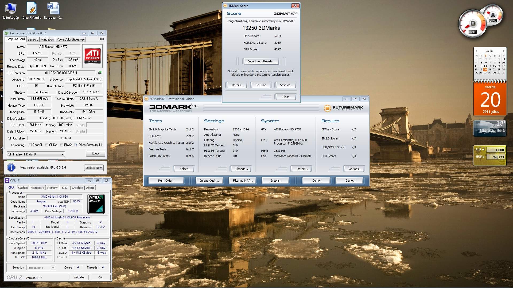
Task: Click the CPU meter gadget dial
Action: point(472,24)
